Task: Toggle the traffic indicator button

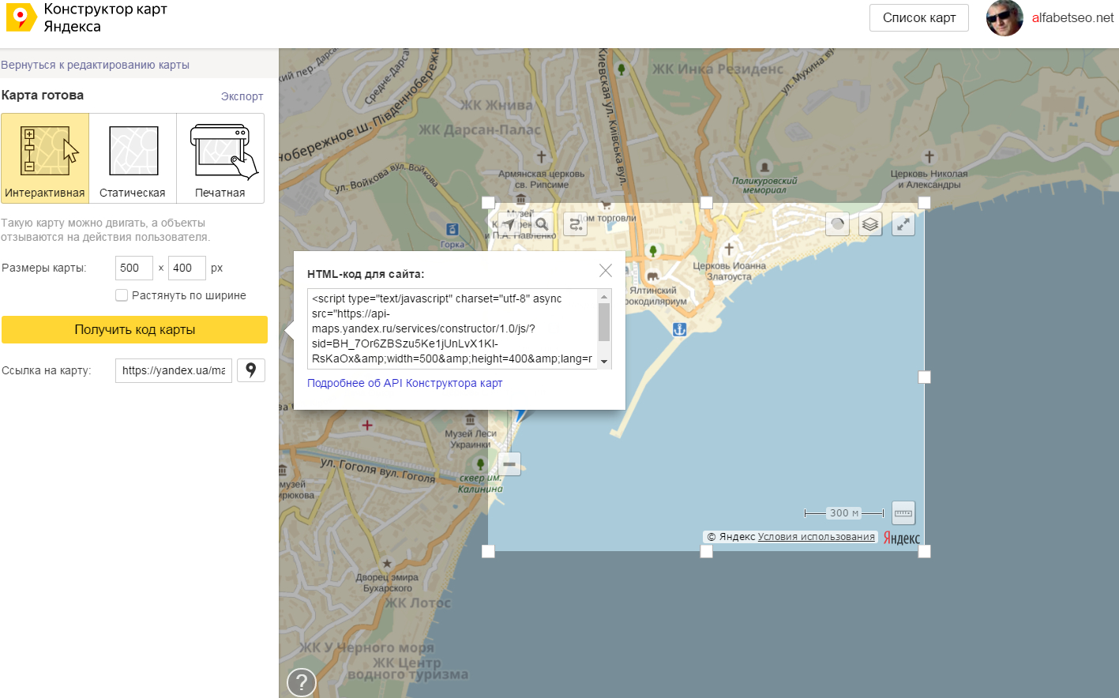Action: pyautogui.click(x=837, y=224)
